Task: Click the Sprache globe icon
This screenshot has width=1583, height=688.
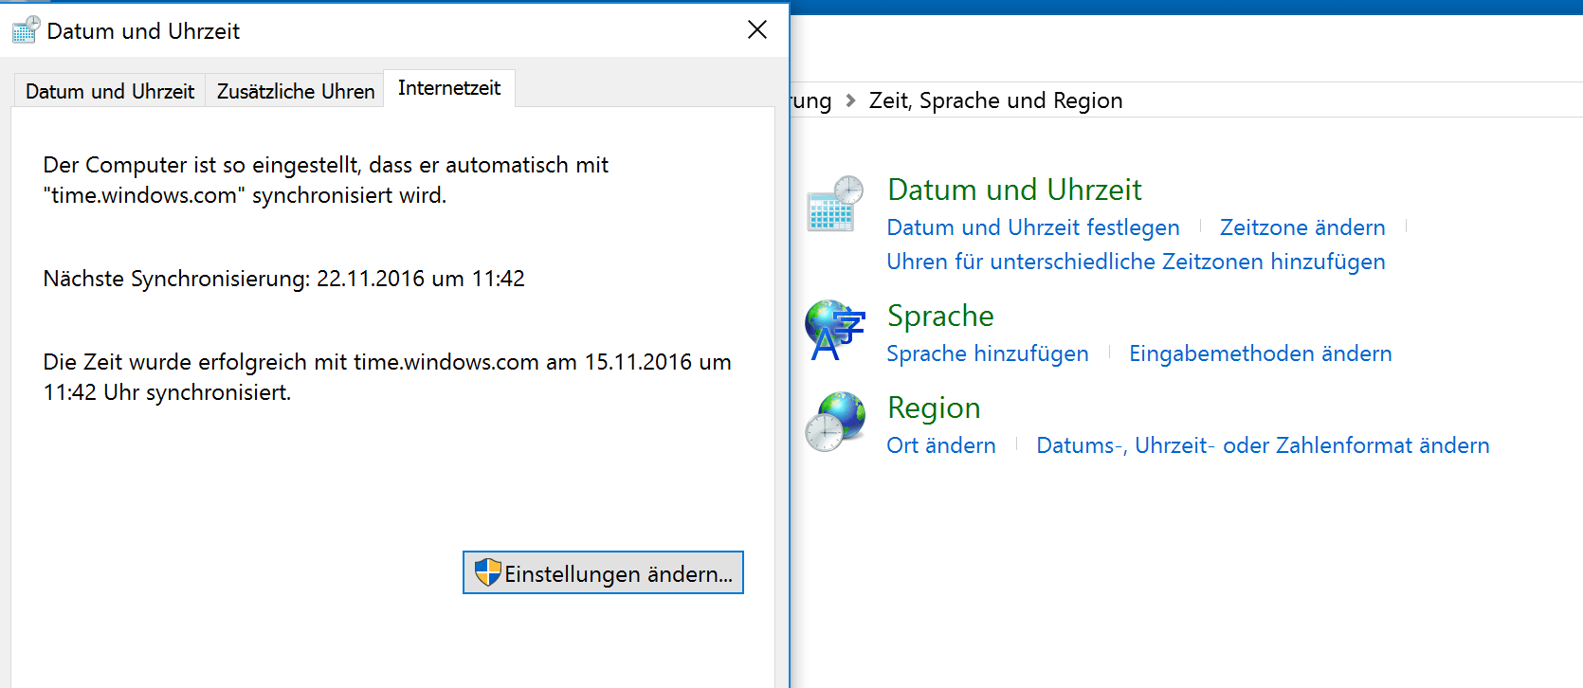Action: (835, 330)
